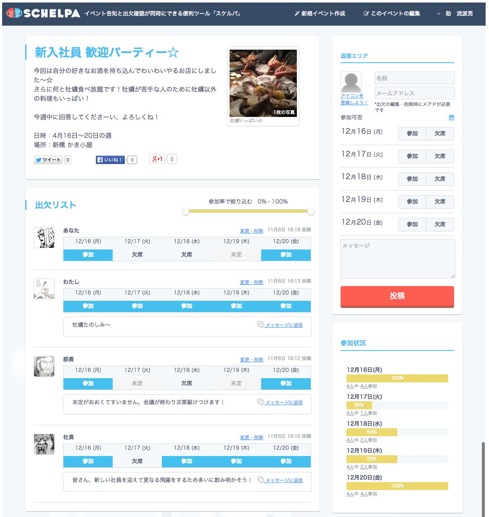Click the メールアドレス input field
Image resolution: width=489 pixels, height=517 pixels.
[x=415, y=93]
